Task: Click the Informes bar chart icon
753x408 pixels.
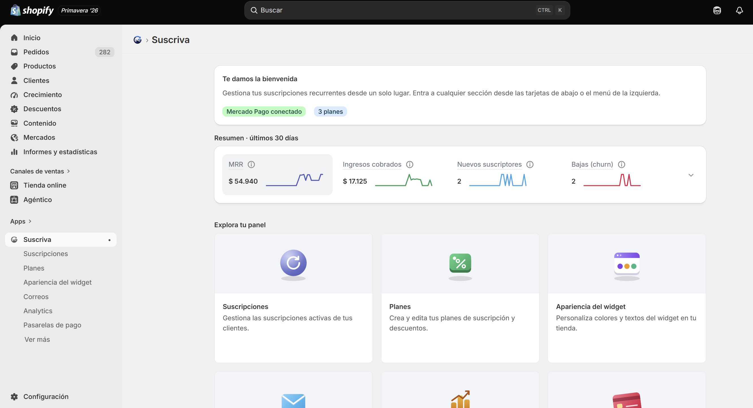Action: 14,152
